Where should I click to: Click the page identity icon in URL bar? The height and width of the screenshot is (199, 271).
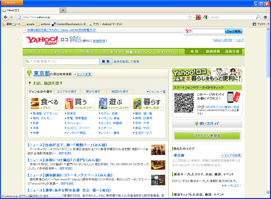point(20,17)
